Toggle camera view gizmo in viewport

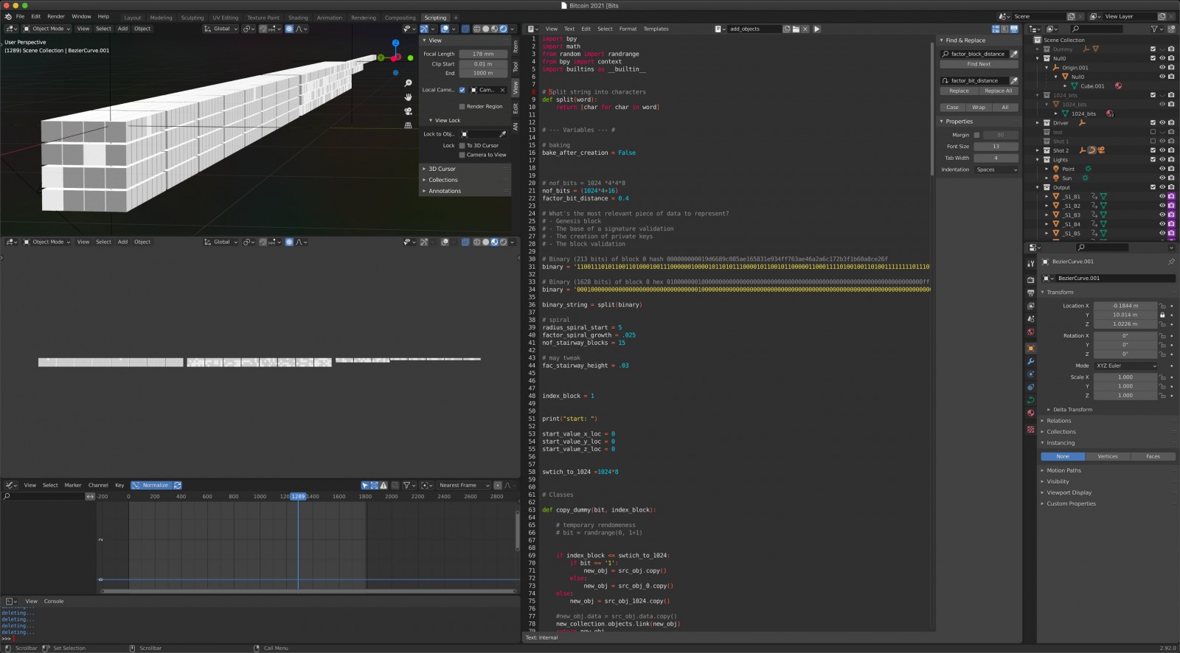408,111
